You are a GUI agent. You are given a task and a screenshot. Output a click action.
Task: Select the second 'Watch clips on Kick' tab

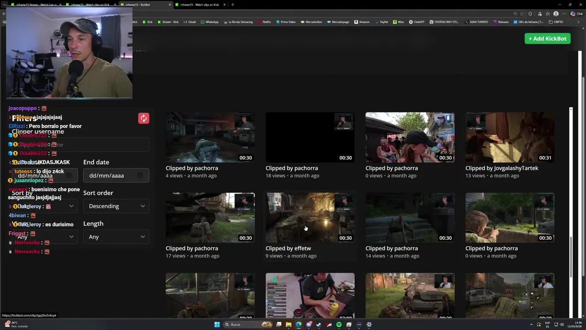pyautogui.click(x=91, y=5)
